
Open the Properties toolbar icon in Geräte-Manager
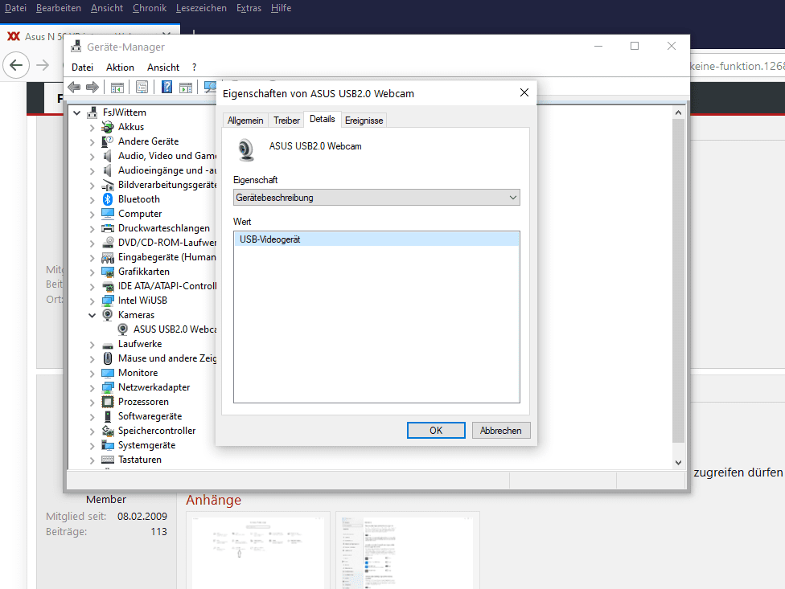[x=142, y=88]
